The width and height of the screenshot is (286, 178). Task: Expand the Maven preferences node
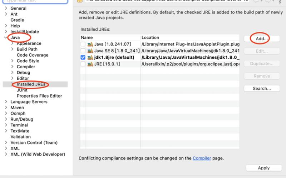(x=6, y=108)
